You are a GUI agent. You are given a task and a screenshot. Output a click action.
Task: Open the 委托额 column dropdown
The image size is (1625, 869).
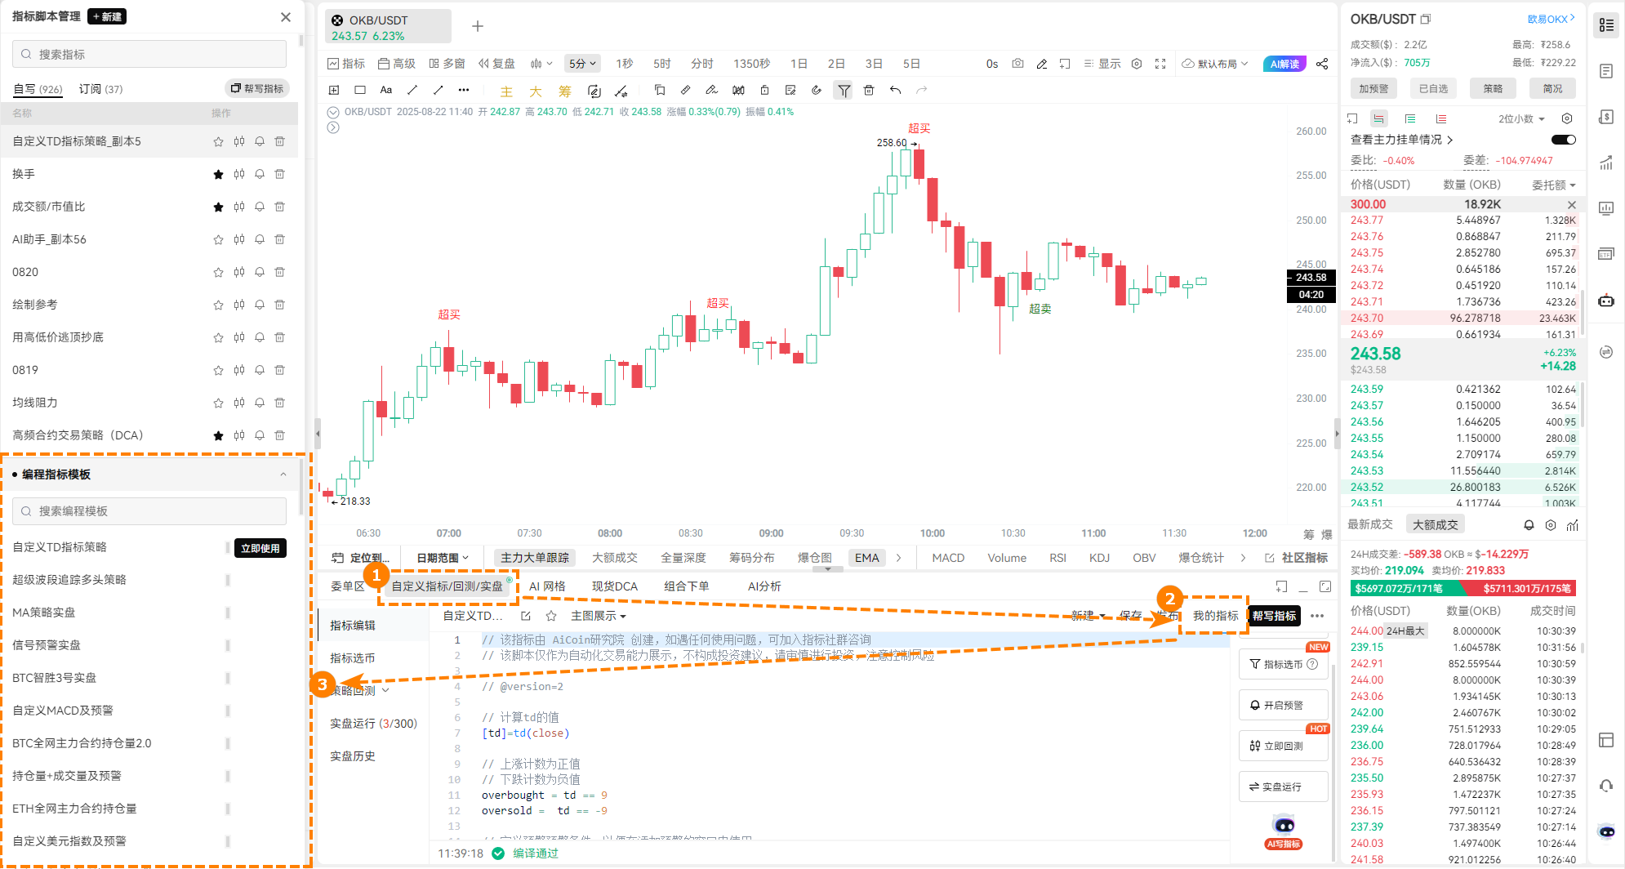[1553, 185]
